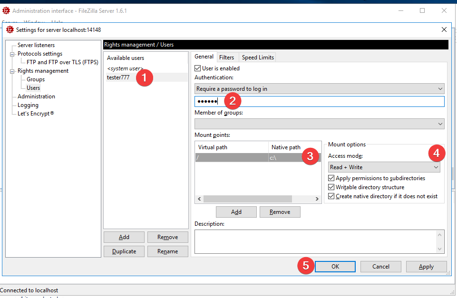Click the mount points scrollbar left arrow
457x298 pixels.
point(199,199)
